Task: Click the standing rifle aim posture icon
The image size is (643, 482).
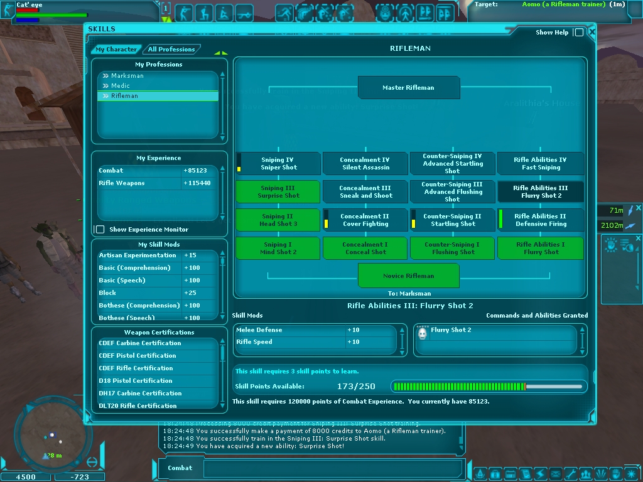Action: (x=183, y=13)
